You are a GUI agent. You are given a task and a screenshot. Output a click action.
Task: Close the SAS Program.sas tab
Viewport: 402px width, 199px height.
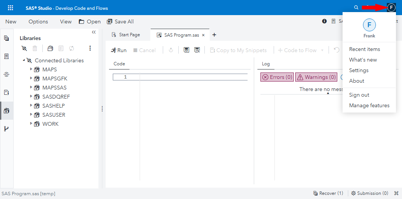click(203, 35)
